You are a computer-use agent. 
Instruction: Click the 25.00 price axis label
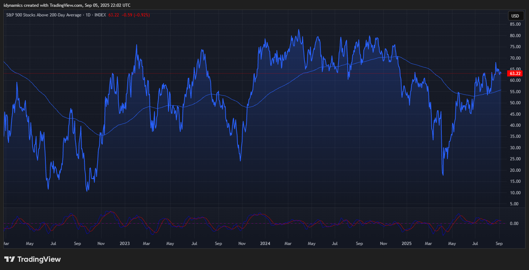pos(515,159)
